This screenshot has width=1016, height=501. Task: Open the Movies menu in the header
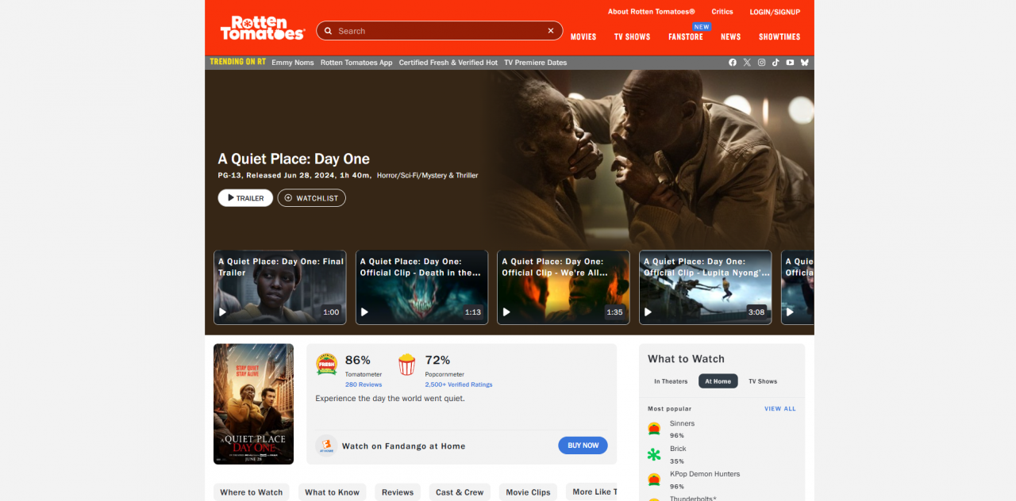click(x=583, y=37)
